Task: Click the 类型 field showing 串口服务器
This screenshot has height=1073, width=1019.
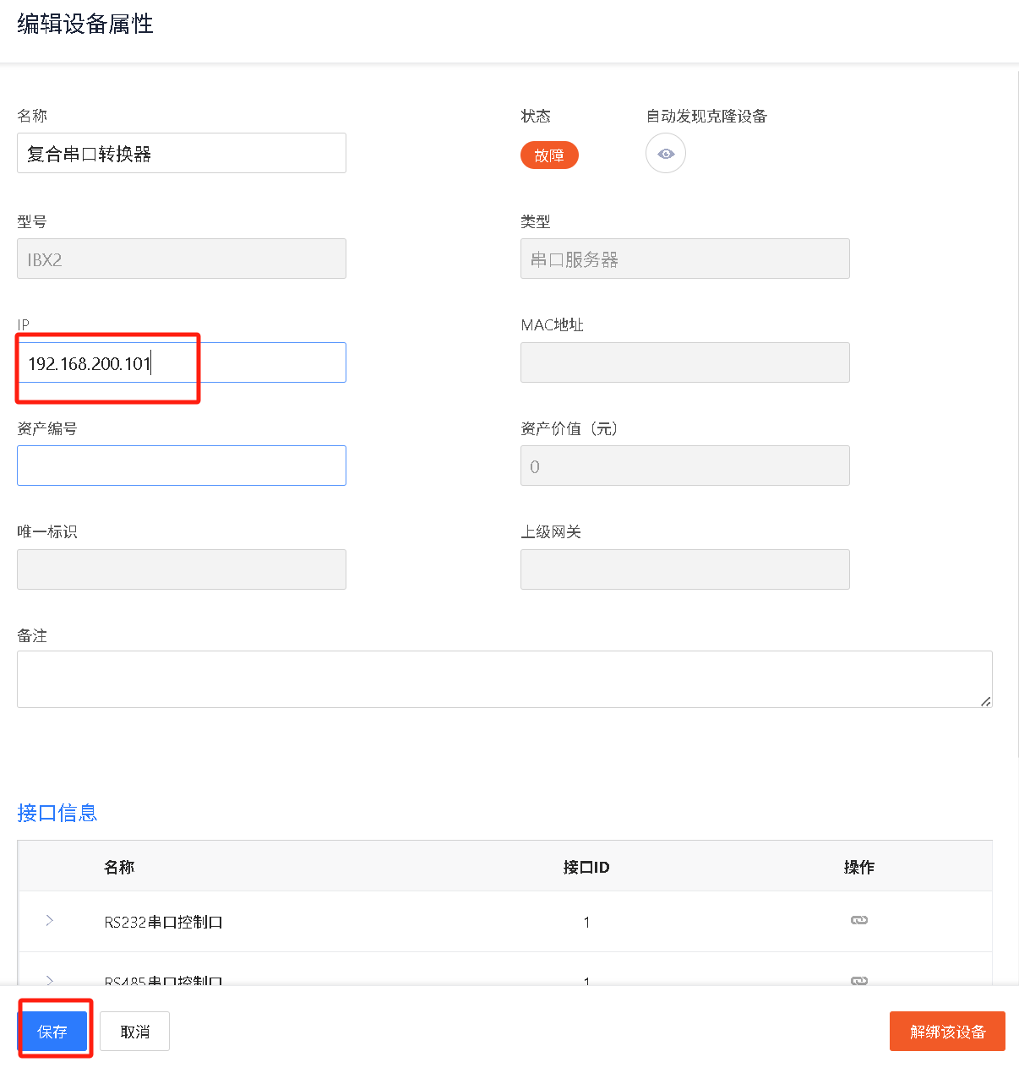Action: pos(684,259)
